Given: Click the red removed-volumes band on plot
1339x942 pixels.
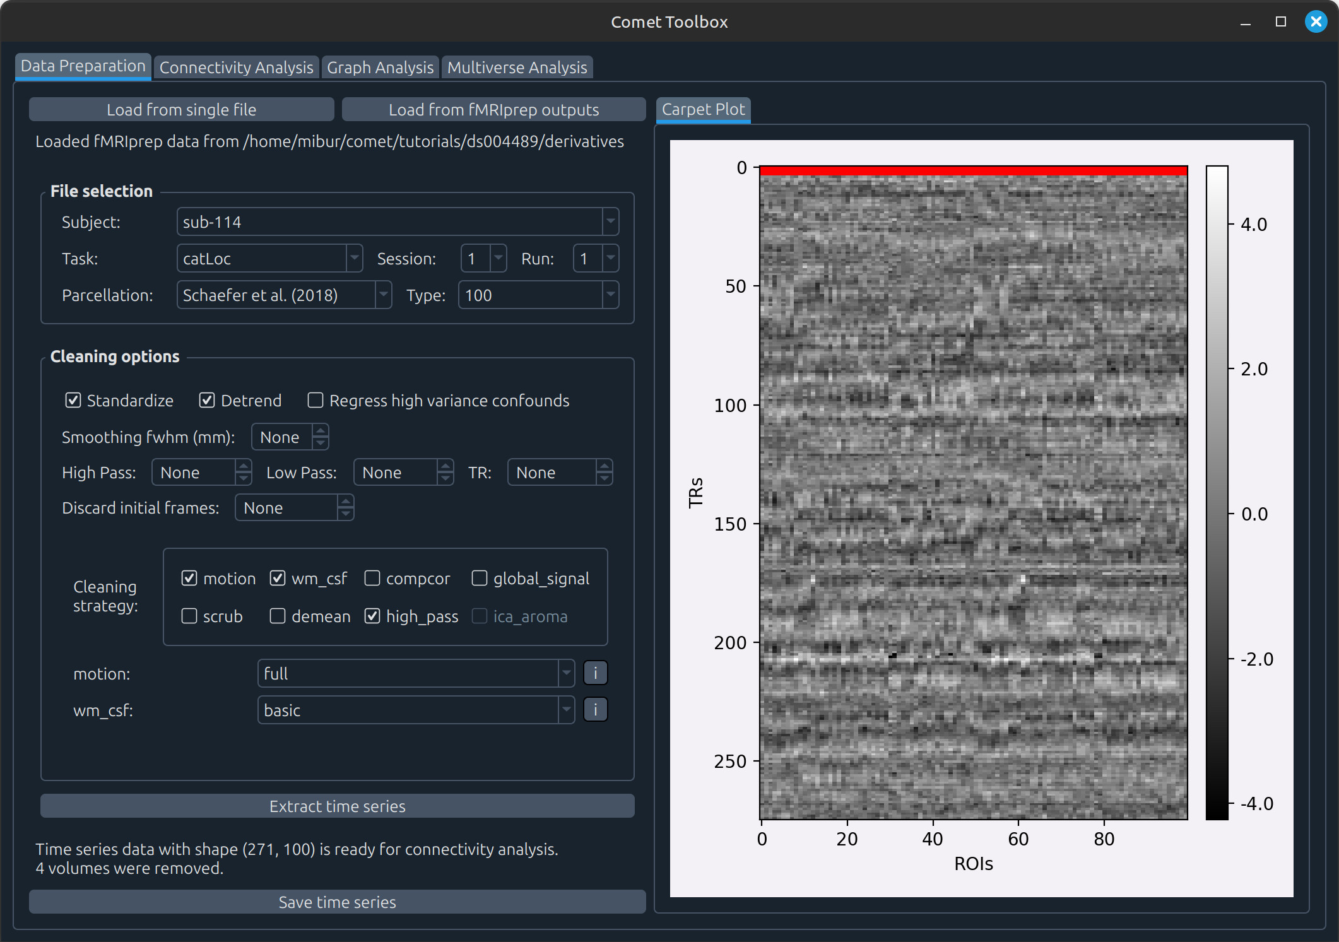Looking at the screenshot, I should 974,170.
